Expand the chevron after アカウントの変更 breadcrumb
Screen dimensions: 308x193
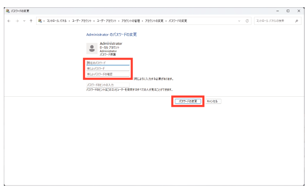pyautogui.click(x=166, y=21)
